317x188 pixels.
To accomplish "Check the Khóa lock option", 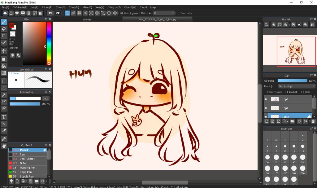I will (302, 92).
